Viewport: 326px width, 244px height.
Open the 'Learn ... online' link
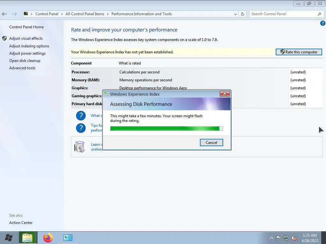(x=96, y=147)
